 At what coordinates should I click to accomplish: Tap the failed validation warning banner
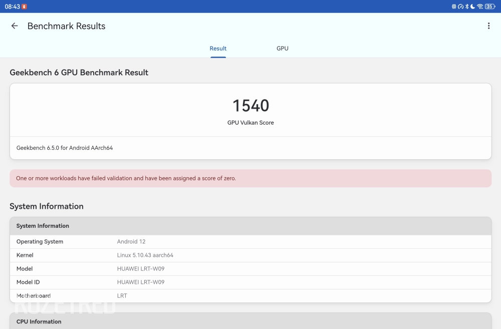[250, 178]
